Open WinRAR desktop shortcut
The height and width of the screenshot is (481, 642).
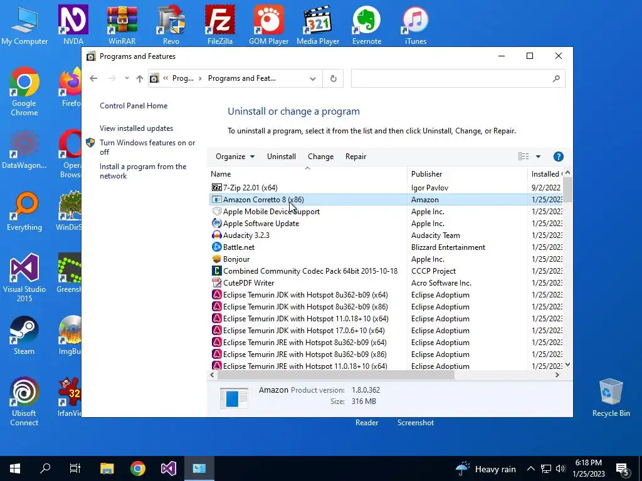[122, 24]
